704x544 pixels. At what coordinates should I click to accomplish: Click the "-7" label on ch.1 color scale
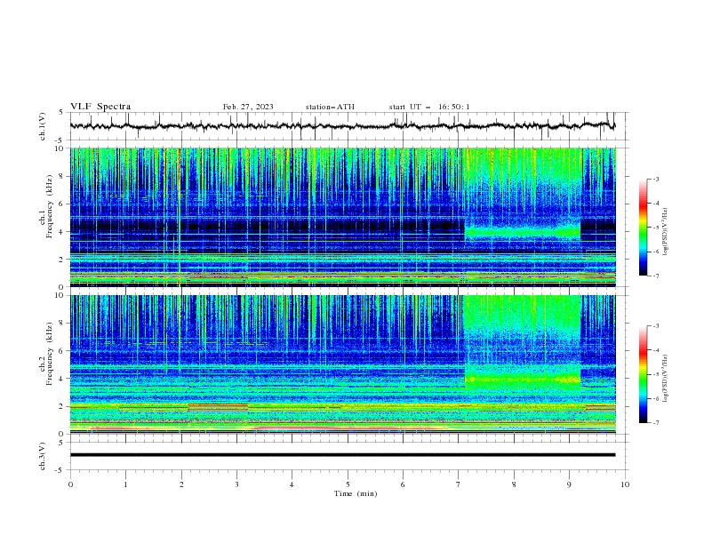point(655,276)
